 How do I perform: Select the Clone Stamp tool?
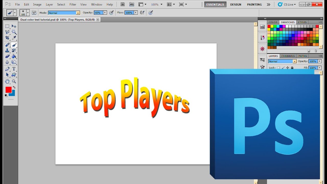tap(7, 51)
